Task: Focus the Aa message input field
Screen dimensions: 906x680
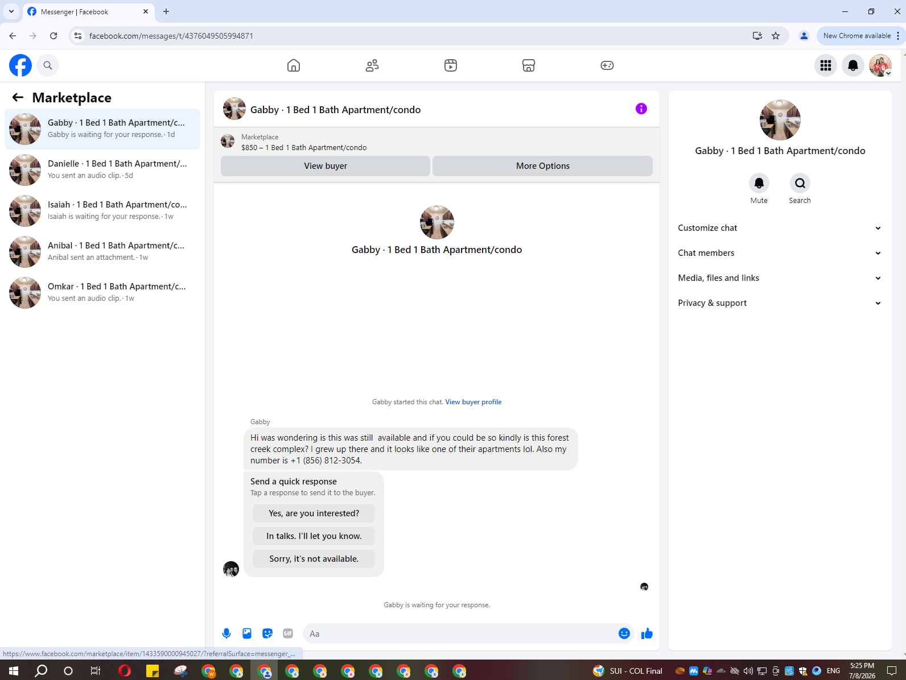Action: 460,633
